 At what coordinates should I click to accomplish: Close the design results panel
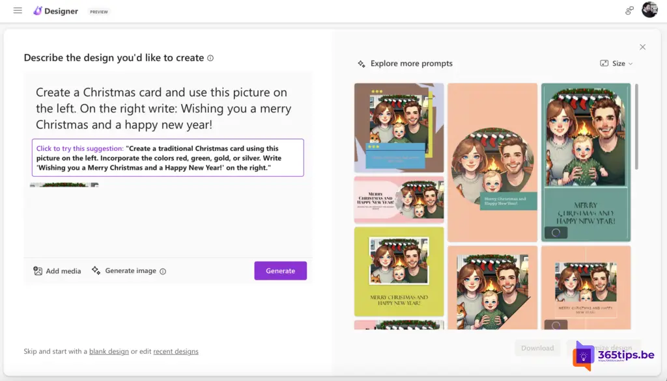642,47
